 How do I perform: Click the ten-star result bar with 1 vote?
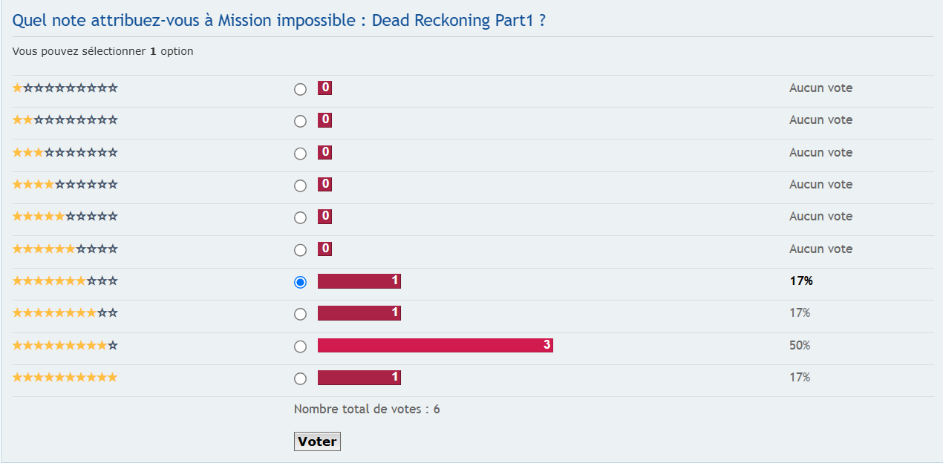[x=359, y=378]
